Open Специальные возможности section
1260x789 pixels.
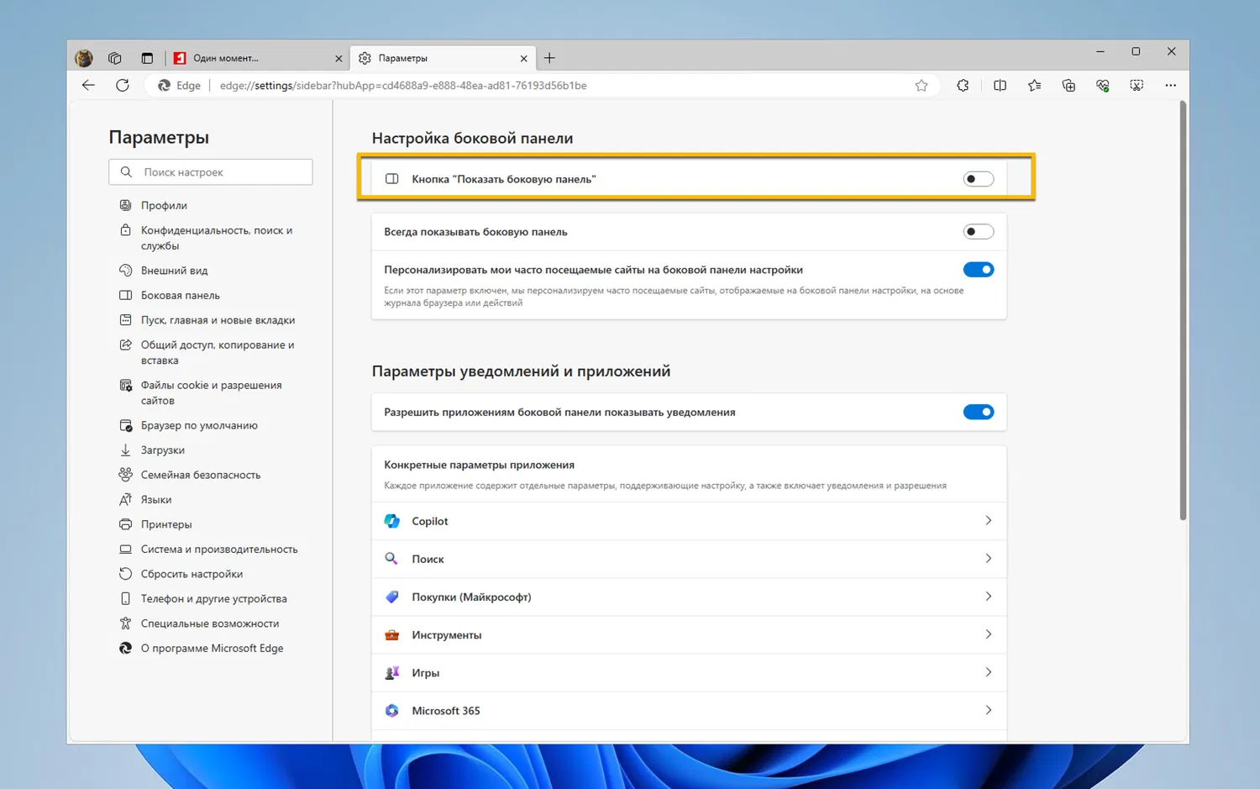click(x=210, y=623)
